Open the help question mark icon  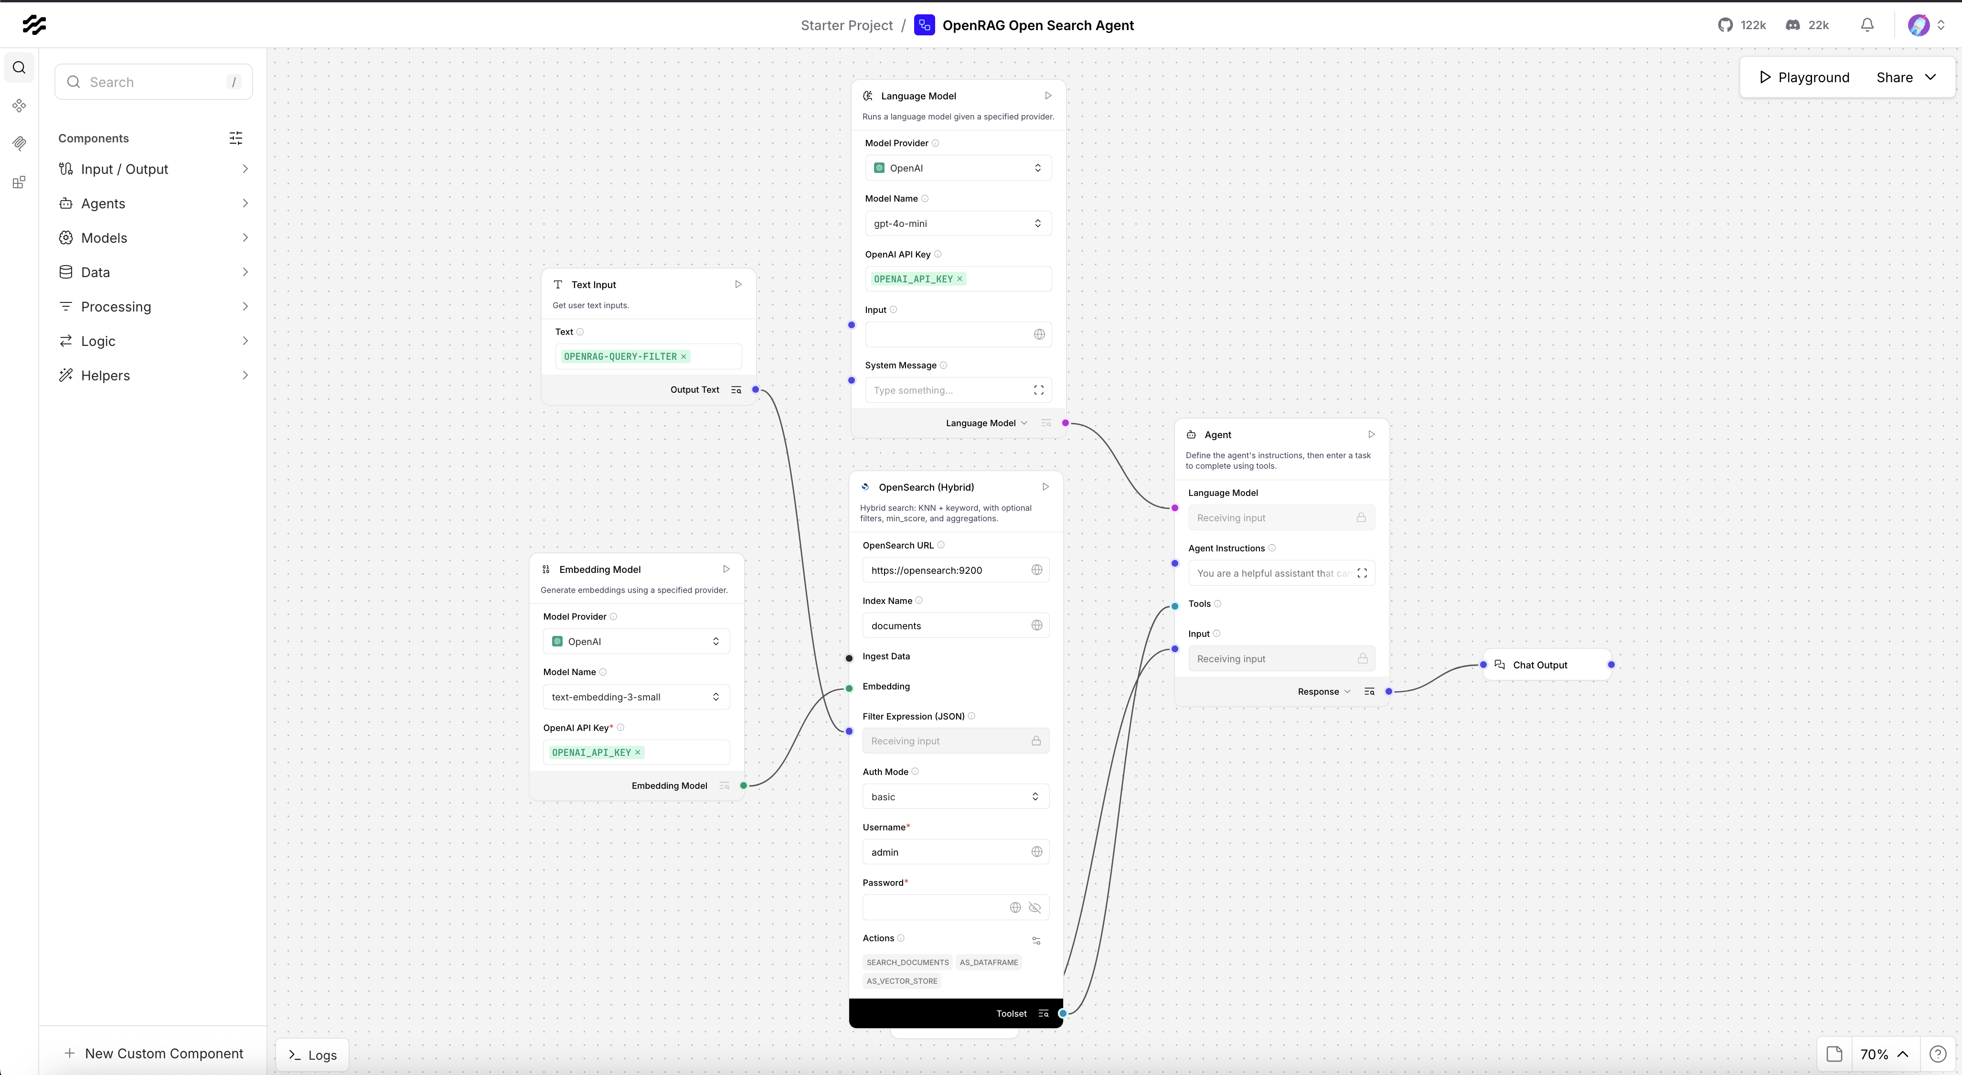pos(1938,1054)
